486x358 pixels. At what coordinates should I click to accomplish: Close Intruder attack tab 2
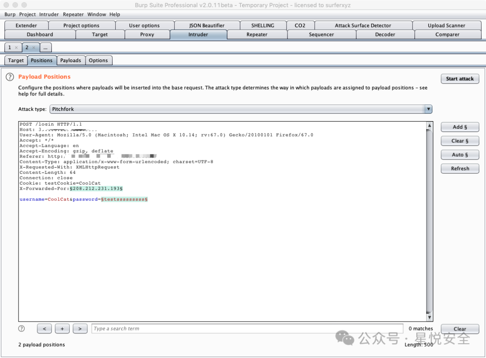[34, 47]
